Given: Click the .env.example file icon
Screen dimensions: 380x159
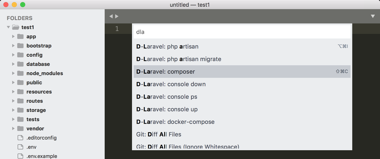Looking at the screenshot, I should tap(20, 156).
